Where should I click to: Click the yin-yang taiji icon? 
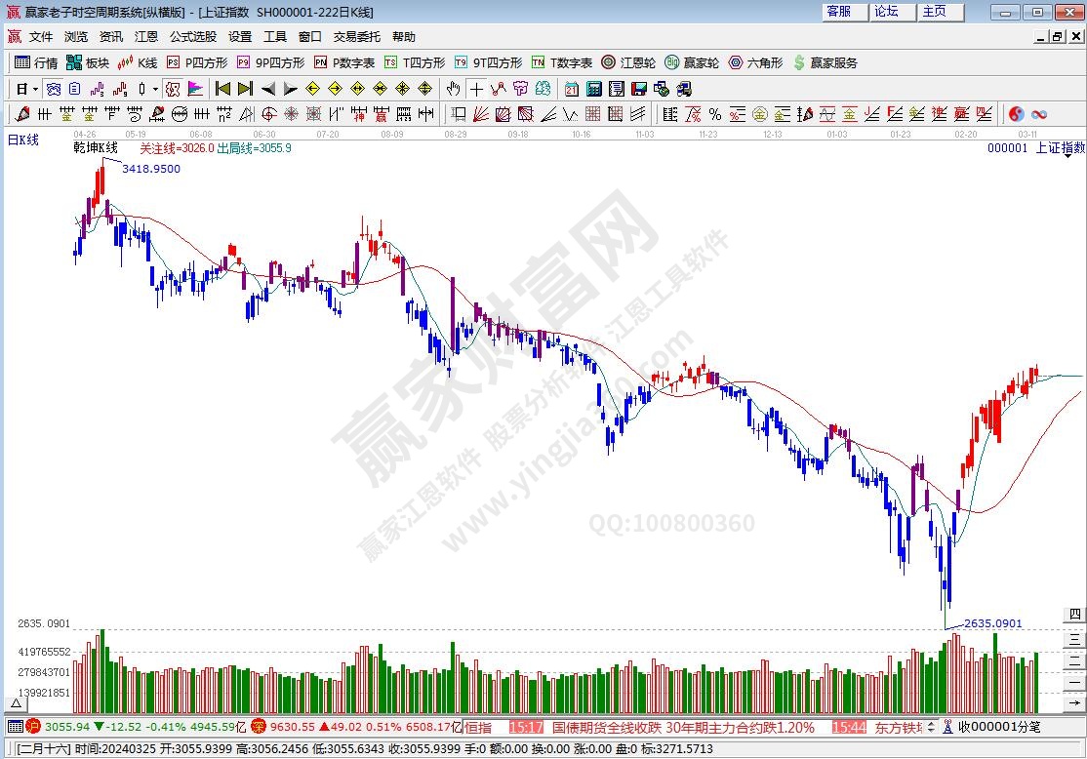tap(1016, 114)
